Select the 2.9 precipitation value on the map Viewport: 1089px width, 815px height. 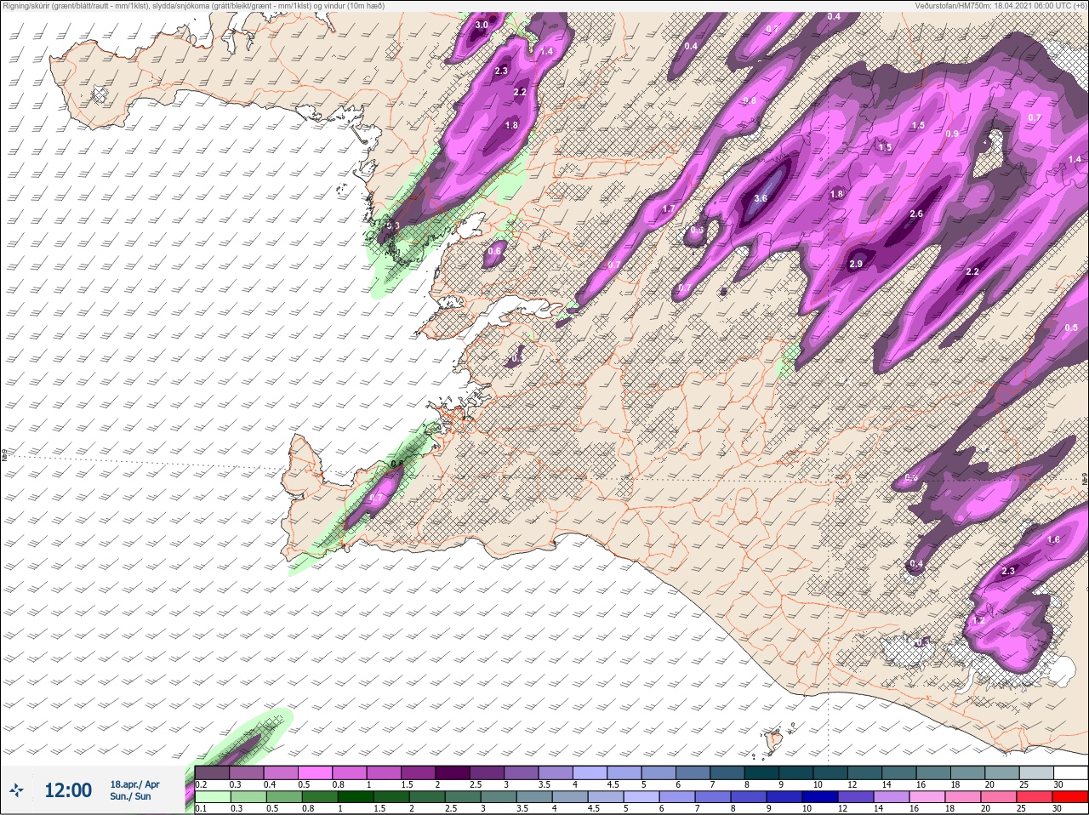pyautogui.click(x=856, y=265)
